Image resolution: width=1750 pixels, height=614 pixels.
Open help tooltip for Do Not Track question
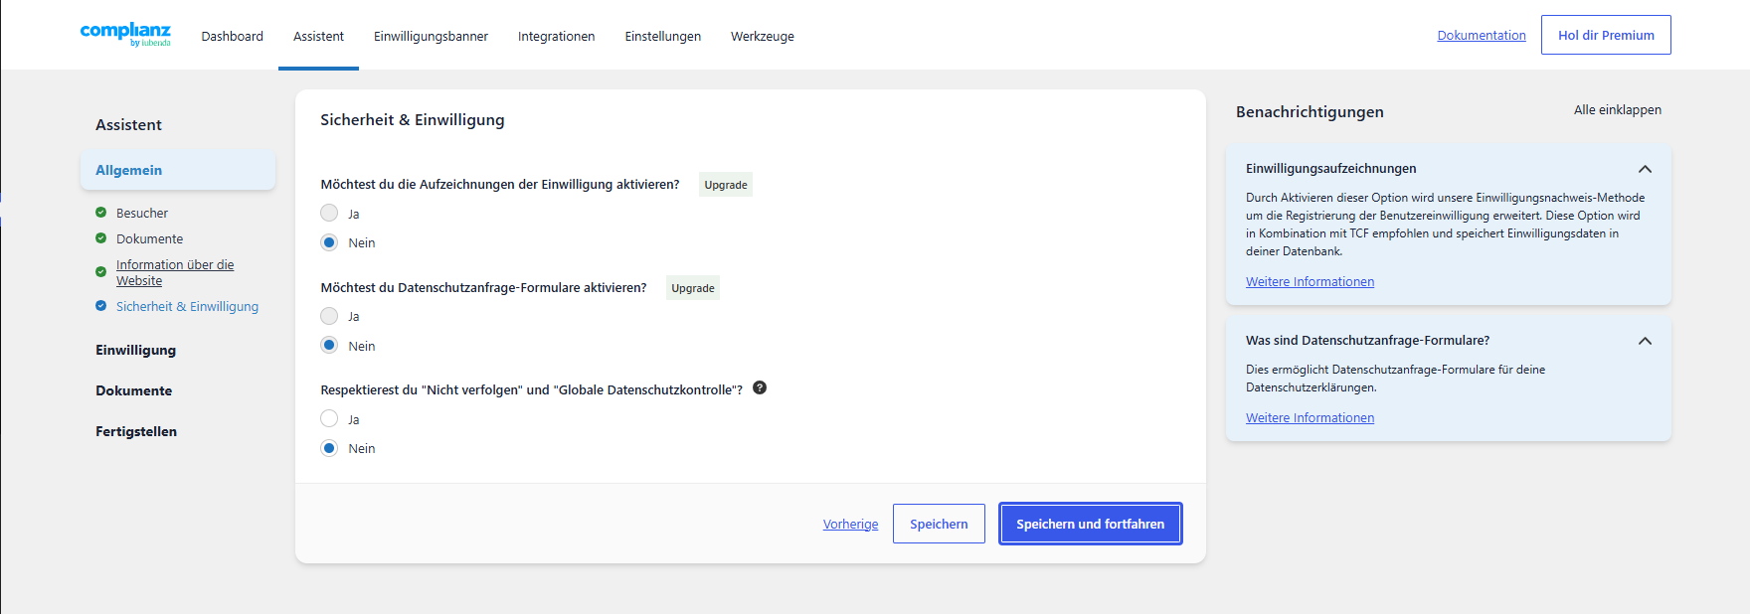click(x=760, y=387)
